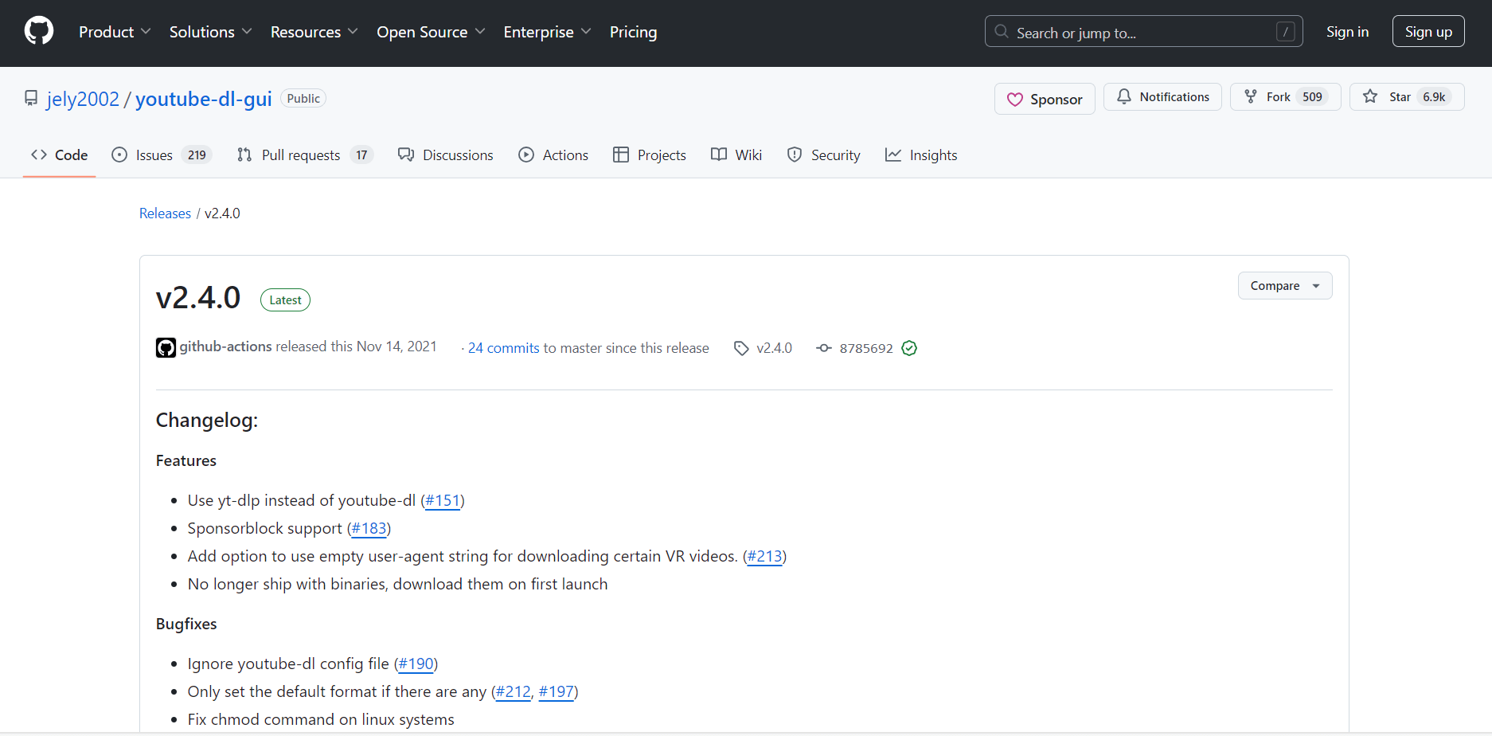Expand the Open Source menu
The width and height of the screenshot is (1492, 736).
coord(431,32)
